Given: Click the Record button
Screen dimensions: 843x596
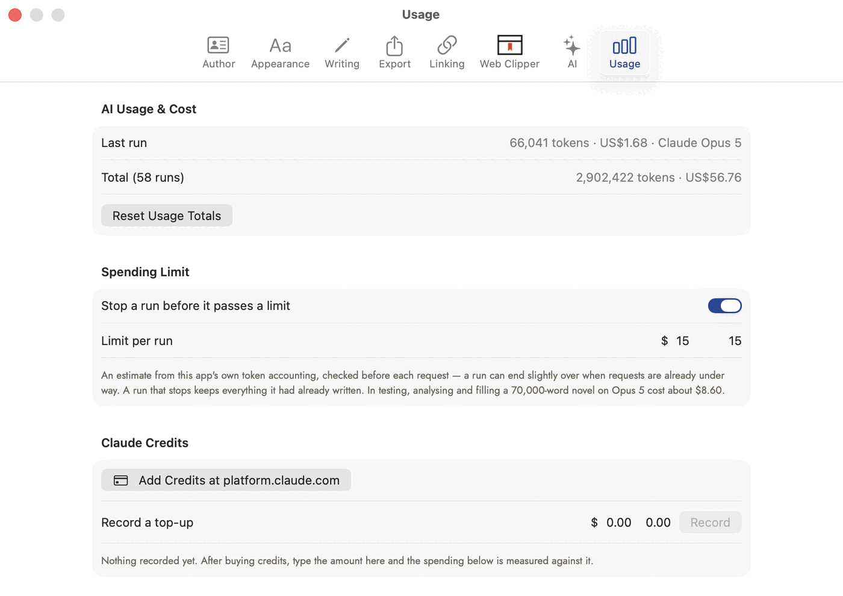Looking at the screenshot, I should click(710, 523).
